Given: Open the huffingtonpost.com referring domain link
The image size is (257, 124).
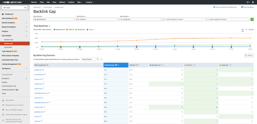Looking at the screenshot, I should click(41, 93).
